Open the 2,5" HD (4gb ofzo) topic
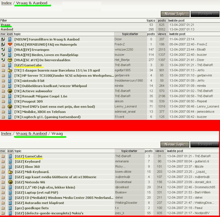220x217 pixels. point(45,187)
